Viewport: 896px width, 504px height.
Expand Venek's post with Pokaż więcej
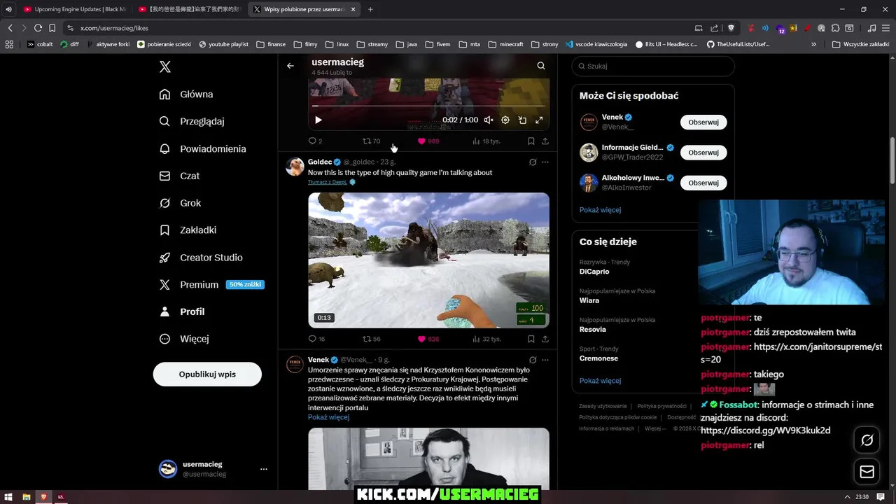pyautogui.click(x=328, y=417)
